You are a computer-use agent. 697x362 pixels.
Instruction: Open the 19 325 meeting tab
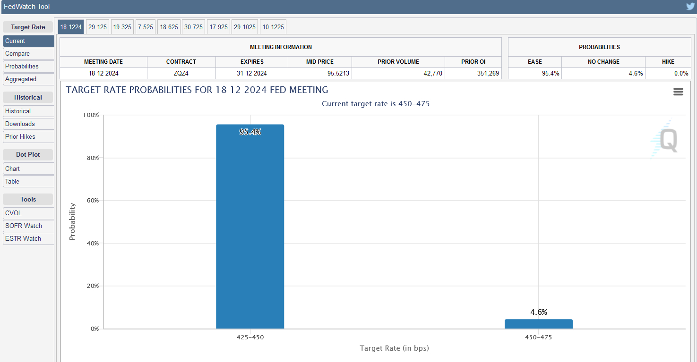coord(122,27)
